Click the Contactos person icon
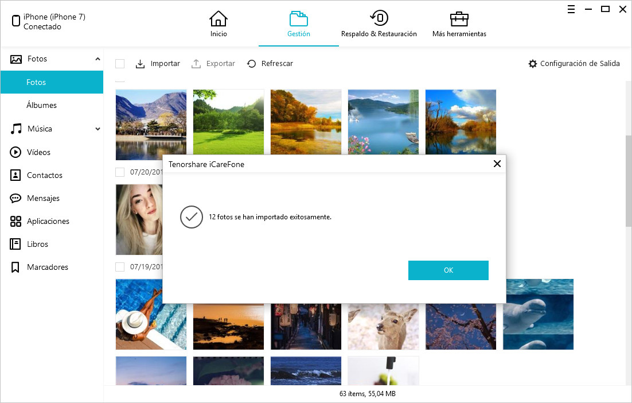The image size is (632, 403). coord(15,175)
